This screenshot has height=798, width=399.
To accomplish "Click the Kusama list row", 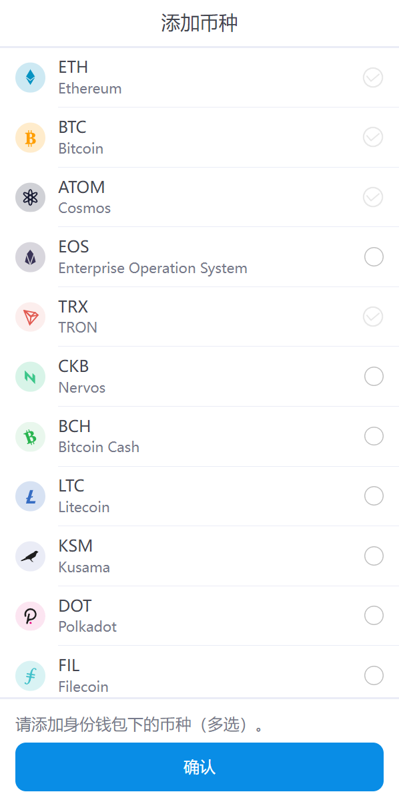I will 199,556.
